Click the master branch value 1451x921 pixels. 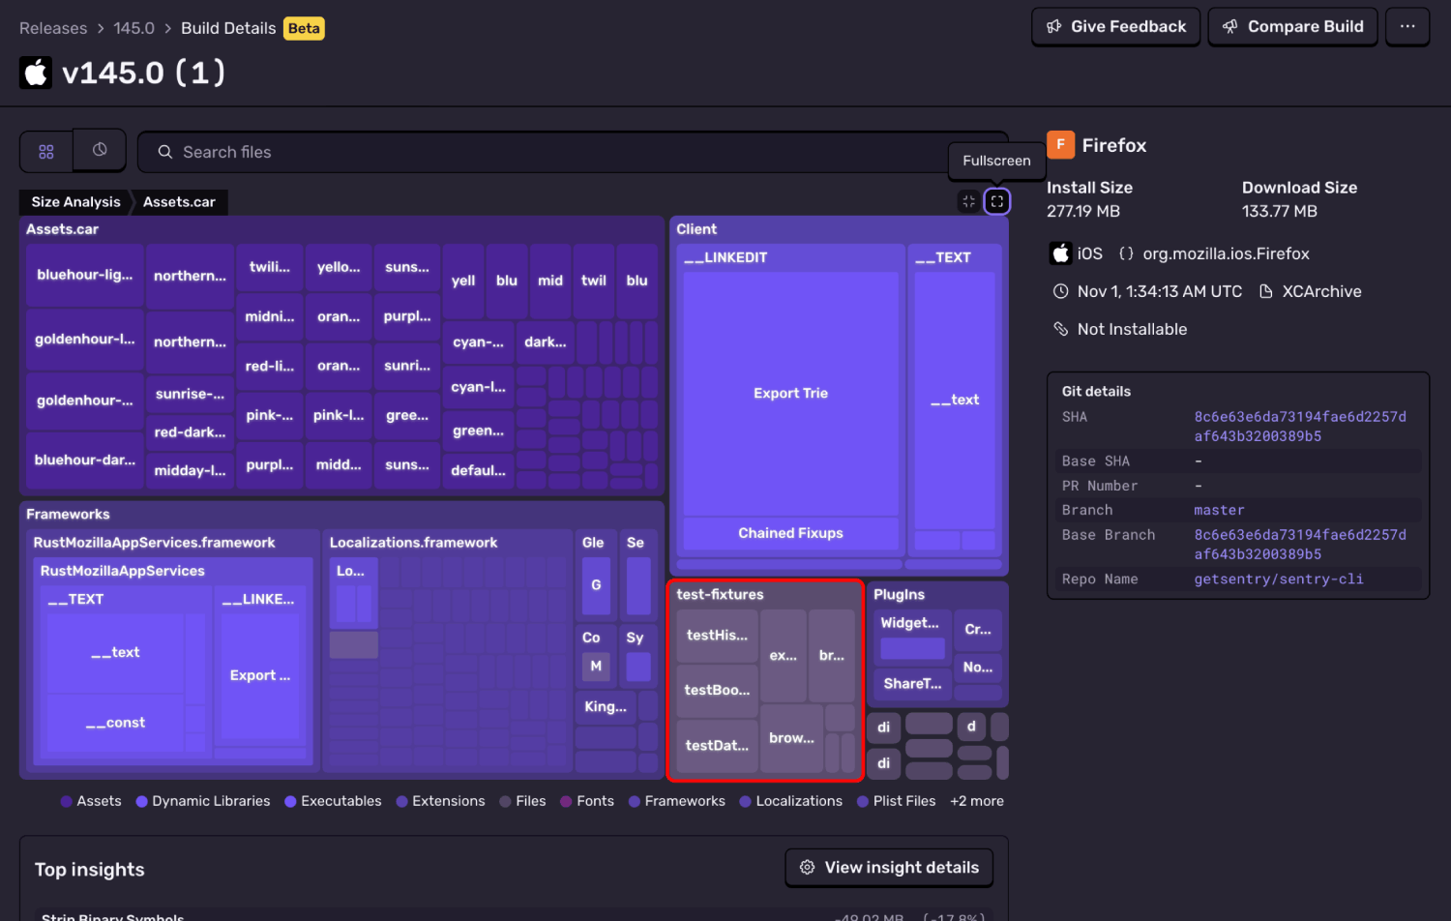pyautogui.click(x=1219, y=510)
